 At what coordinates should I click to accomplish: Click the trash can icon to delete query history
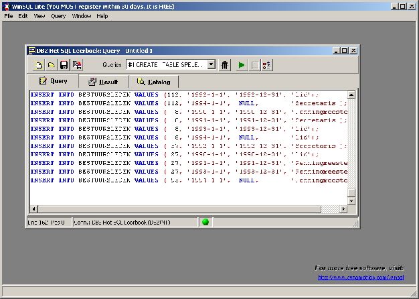point(225,65)
